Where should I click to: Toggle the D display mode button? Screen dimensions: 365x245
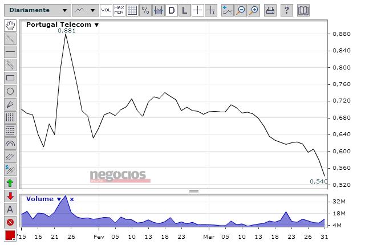[x=171, y=10]
